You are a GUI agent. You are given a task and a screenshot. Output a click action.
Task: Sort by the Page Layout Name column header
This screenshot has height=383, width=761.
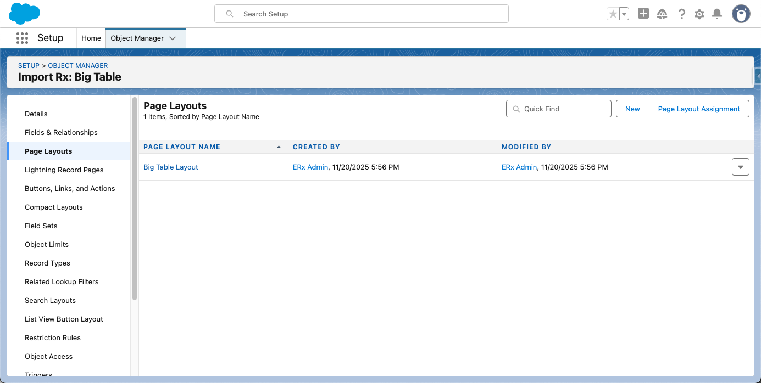coord(182,147)
